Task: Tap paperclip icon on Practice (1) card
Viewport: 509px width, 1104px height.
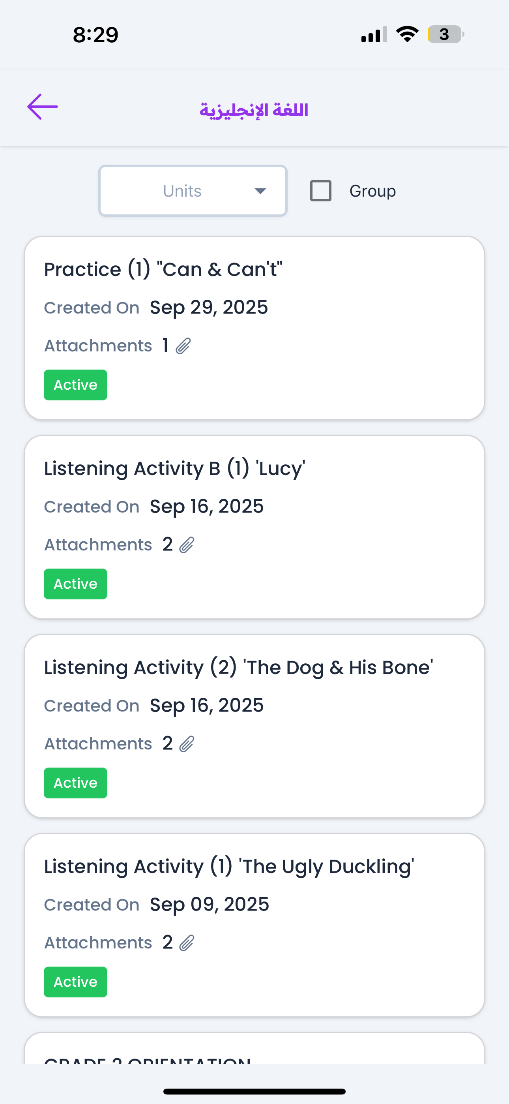Action: pos(183,346)
